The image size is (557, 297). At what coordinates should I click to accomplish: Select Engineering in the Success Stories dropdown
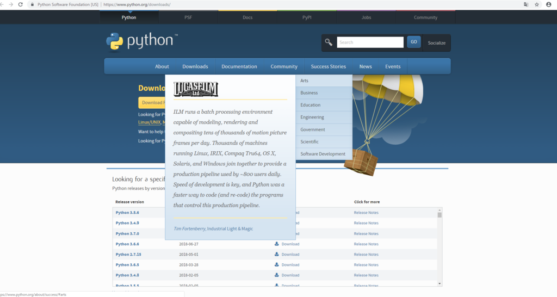pos(324,117)
